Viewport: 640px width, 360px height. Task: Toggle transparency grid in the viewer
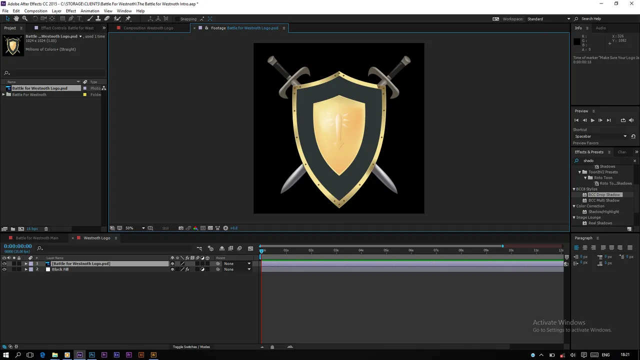coord(210,228)
